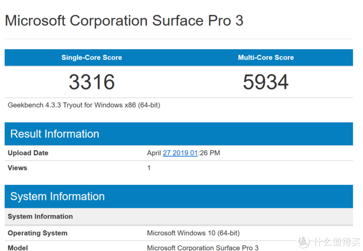
Task: Select the 'Multi-Core Score' header
Action: 266,58
